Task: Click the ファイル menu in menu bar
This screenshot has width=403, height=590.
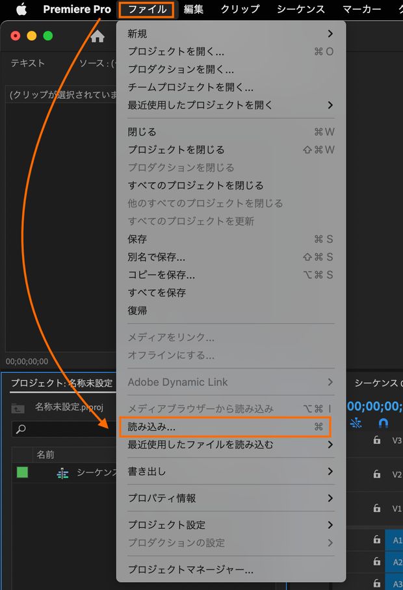Action: point(147,9)
